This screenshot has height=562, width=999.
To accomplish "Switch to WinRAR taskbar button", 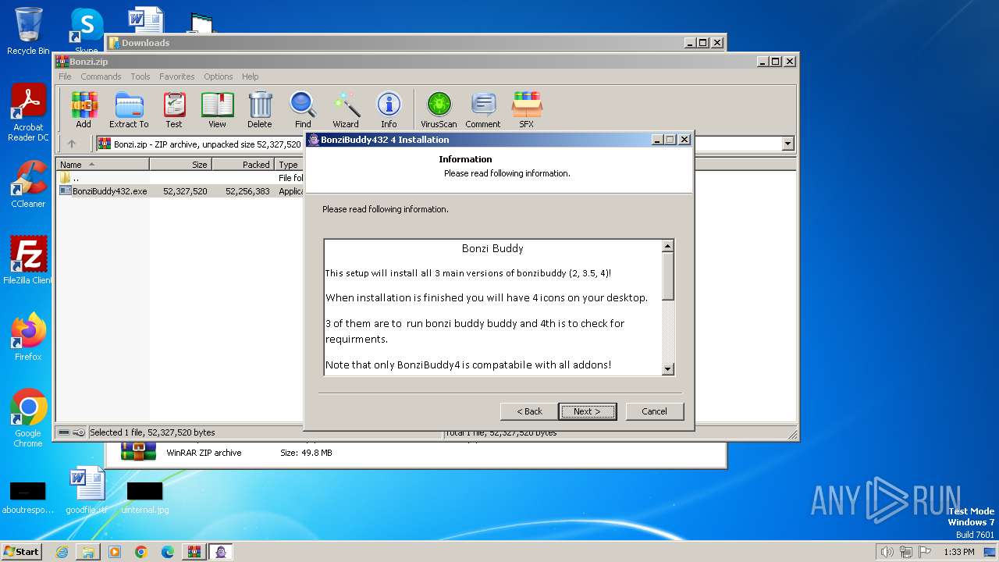I will tap(194, 552).
